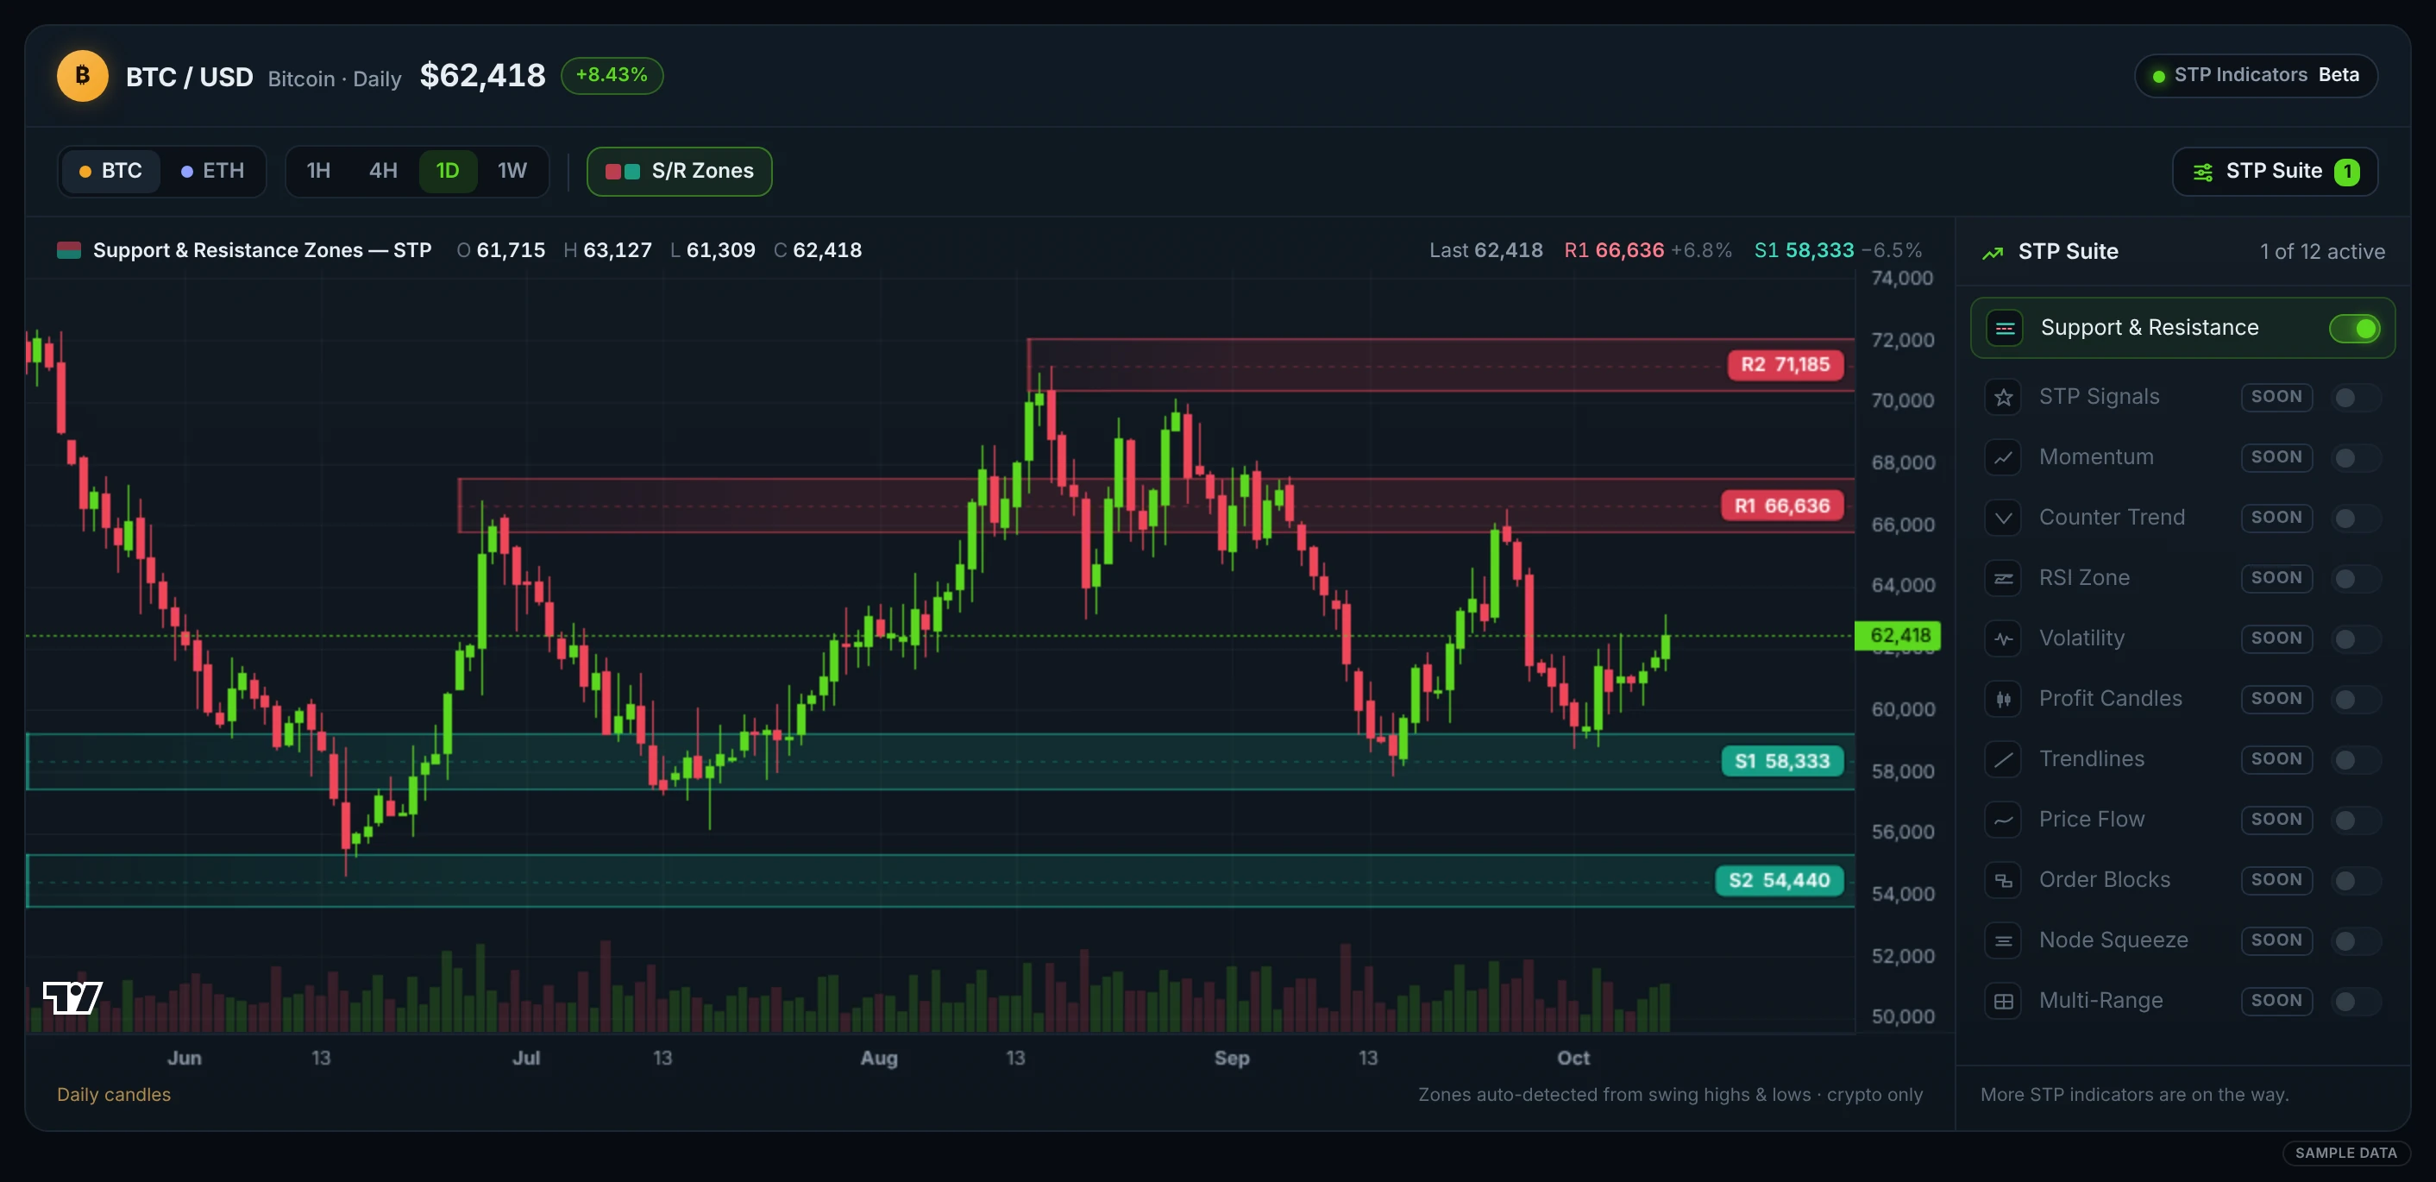
Task: Click the Multi-Range grid icon
Action: [x=2003, y=1002]
